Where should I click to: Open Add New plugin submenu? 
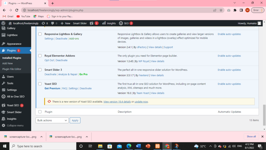click(8, 63)
